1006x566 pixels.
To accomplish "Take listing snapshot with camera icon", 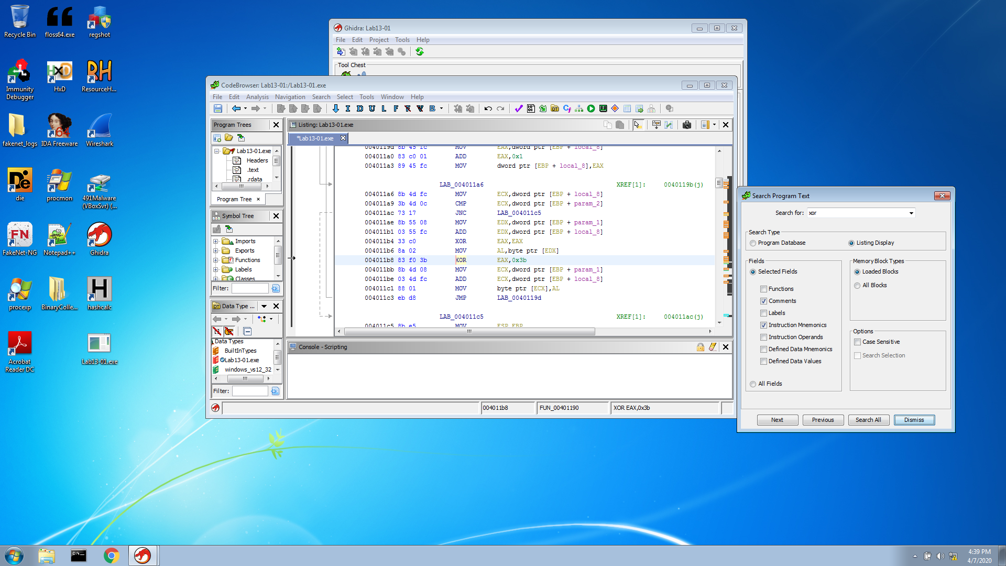I will (x=687, y=125).
